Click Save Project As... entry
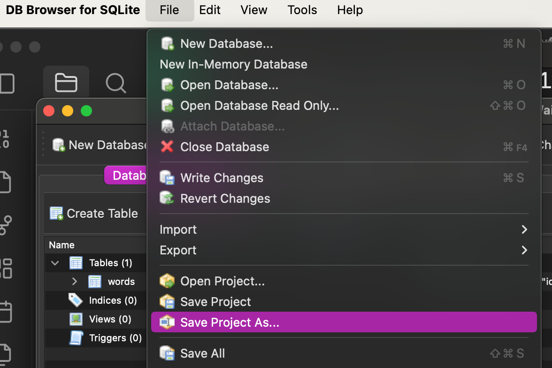552x368 pixels. click(x=344, y=322)
